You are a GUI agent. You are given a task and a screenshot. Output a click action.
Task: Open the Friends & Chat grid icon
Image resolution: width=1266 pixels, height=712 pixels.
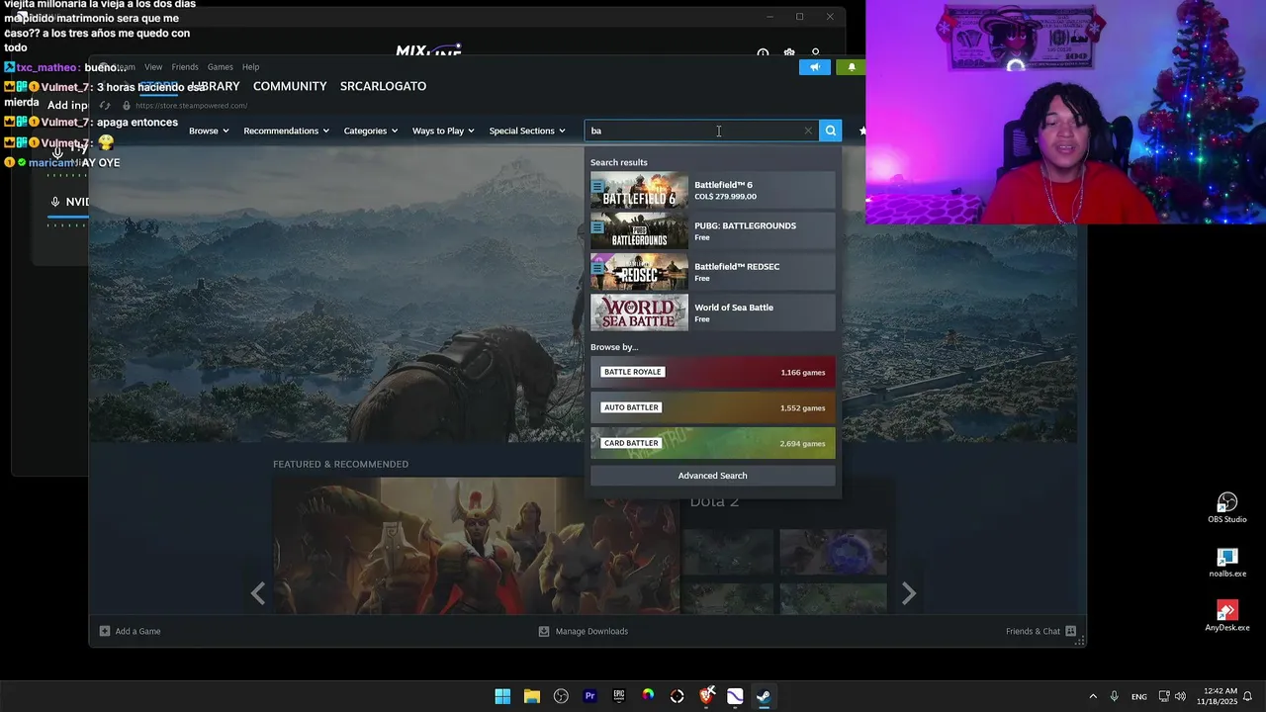(1071, 631)
